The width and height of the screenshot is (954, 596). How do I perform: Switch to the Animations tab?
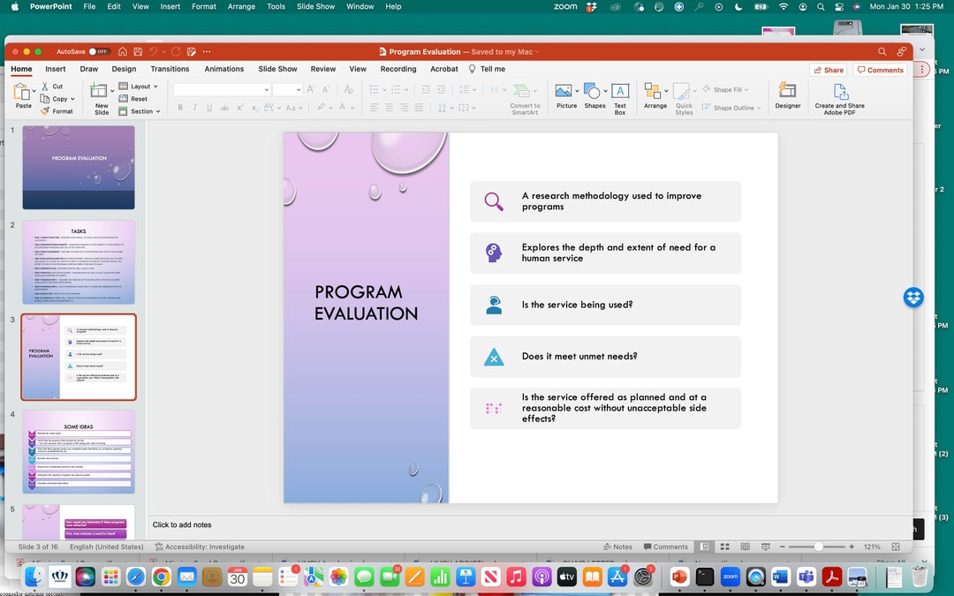pyautogui.click(x=223, y=68)
